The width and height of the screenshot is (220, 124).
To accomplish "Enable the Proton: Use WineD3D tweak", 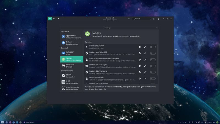I will click(x=153, y=53).
